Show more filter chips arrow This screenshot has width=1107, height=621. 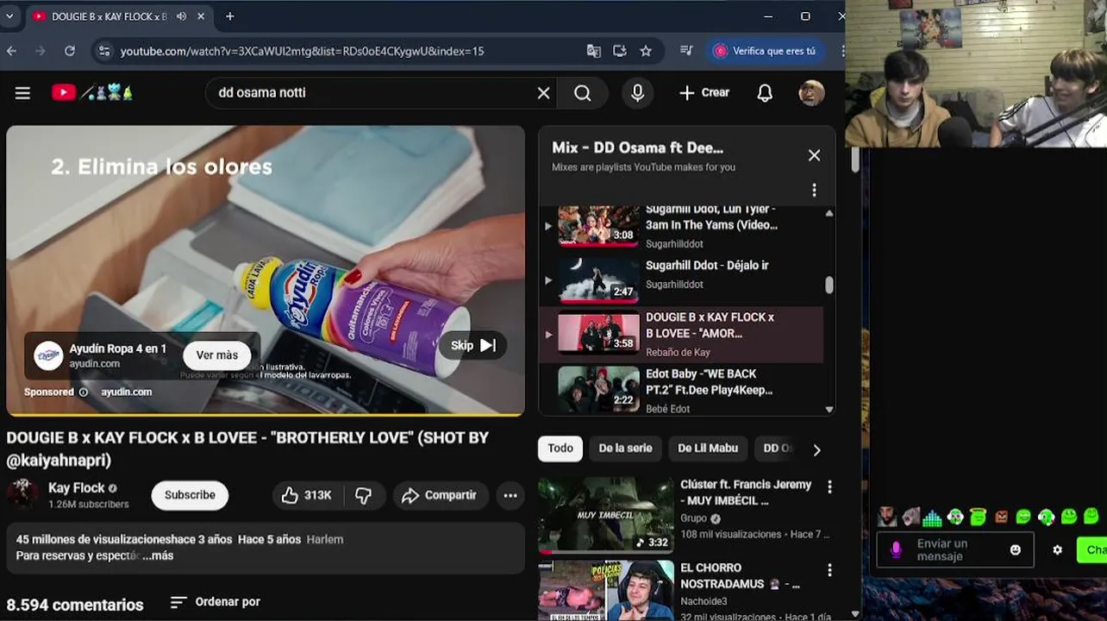816,450
